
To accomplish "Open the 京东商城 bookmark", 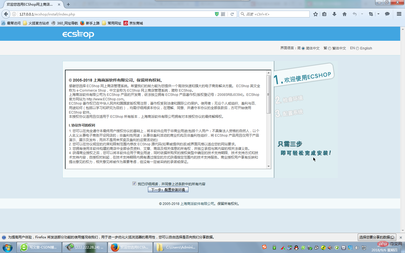I will (x=133, y=23).
